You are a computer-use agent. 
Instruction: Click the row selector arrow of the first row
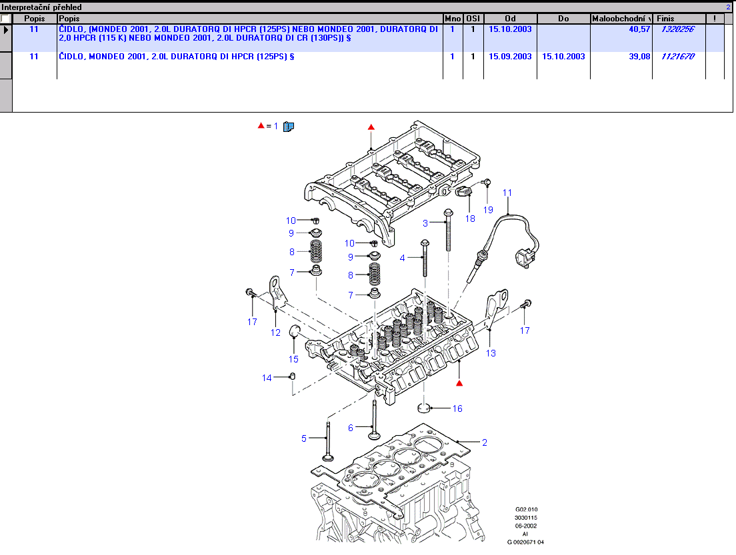(6, 30)
